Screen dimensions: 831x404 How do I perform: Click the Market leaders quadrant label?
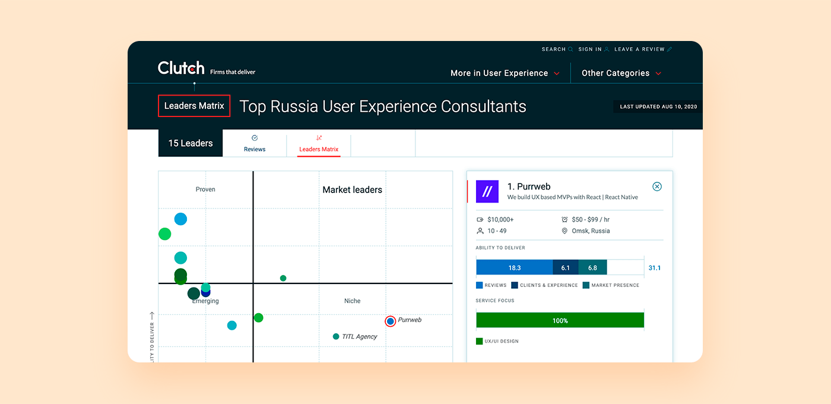352,190
